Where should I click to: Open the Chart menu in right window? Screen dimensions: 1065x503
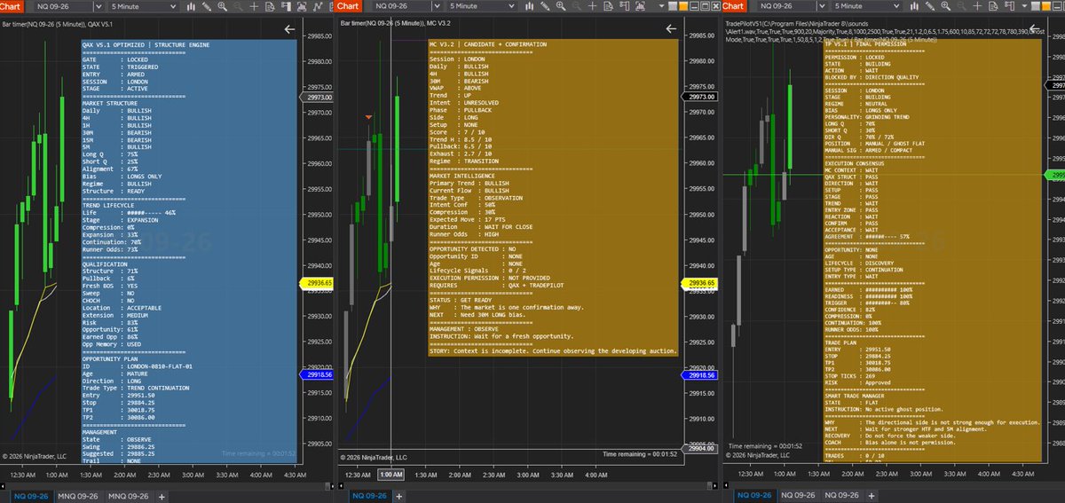coord(735,6)
